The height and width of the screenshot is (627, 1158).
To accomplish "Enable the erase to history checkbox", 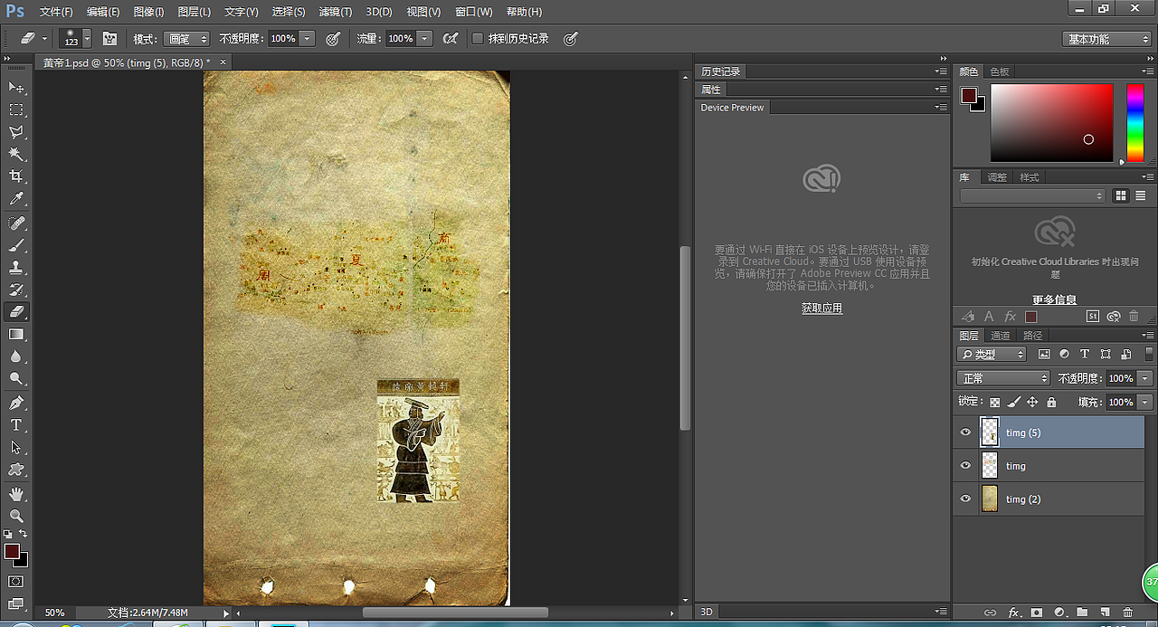I will (478, 39).
